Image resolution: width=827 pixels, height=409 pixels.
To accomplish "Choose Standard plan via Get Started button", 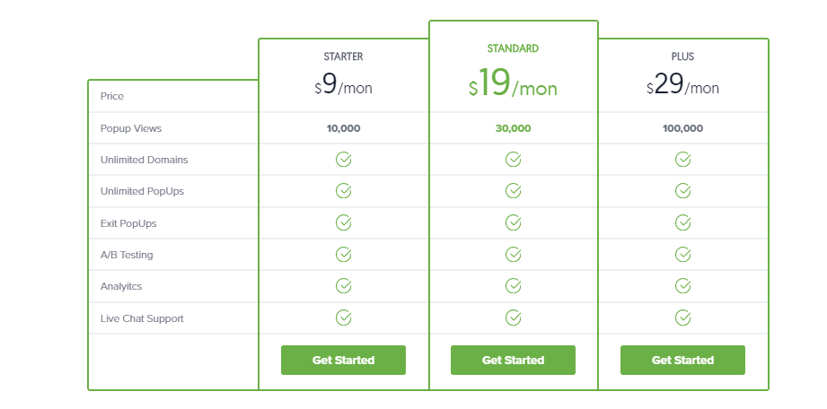I will pos(514,360).
